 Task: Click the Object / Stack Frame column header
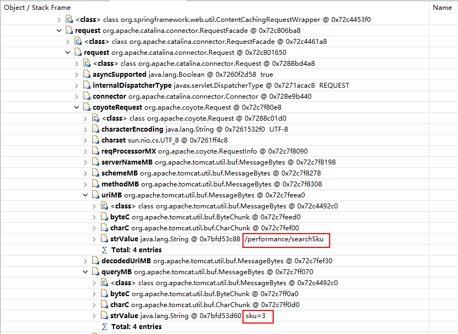[38, 7]
